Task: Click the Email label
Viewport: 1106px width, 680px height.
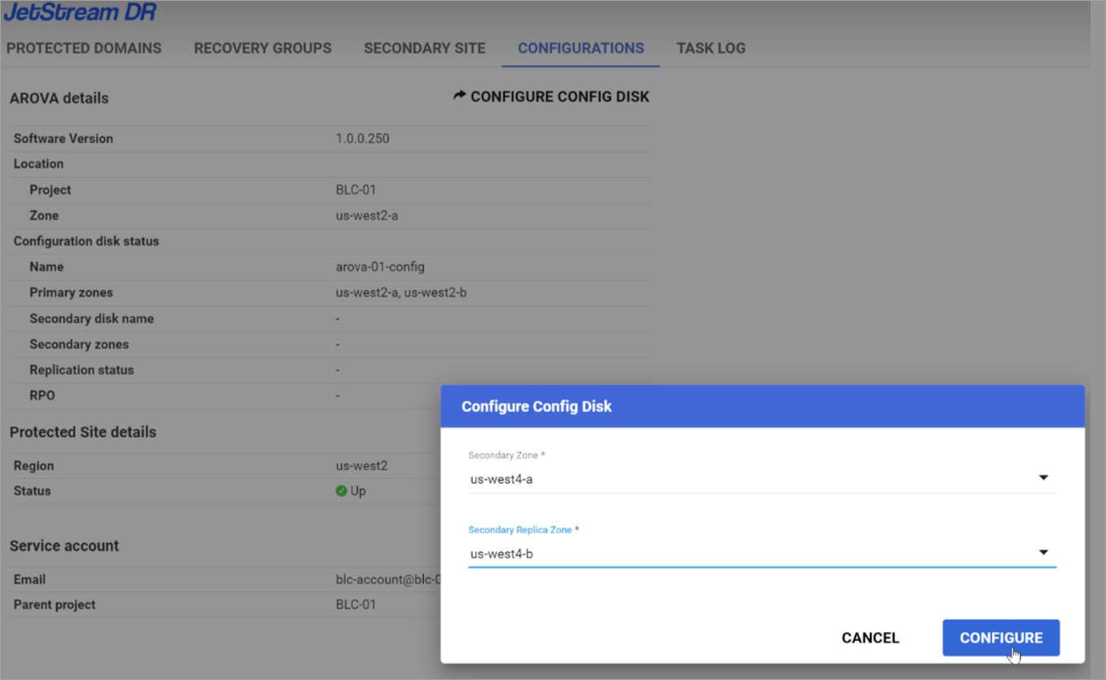Action: point(30,580)
